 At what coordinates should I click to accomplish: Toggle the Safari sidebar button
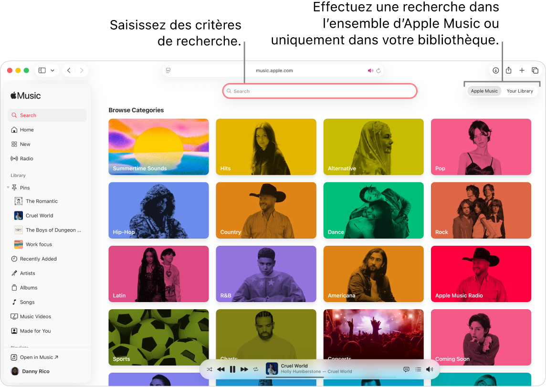(x=42, y=70)
